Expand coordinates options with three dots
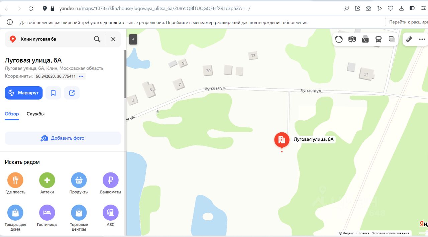428x237 pixels. pyautogui.click(x=81, y=76)
